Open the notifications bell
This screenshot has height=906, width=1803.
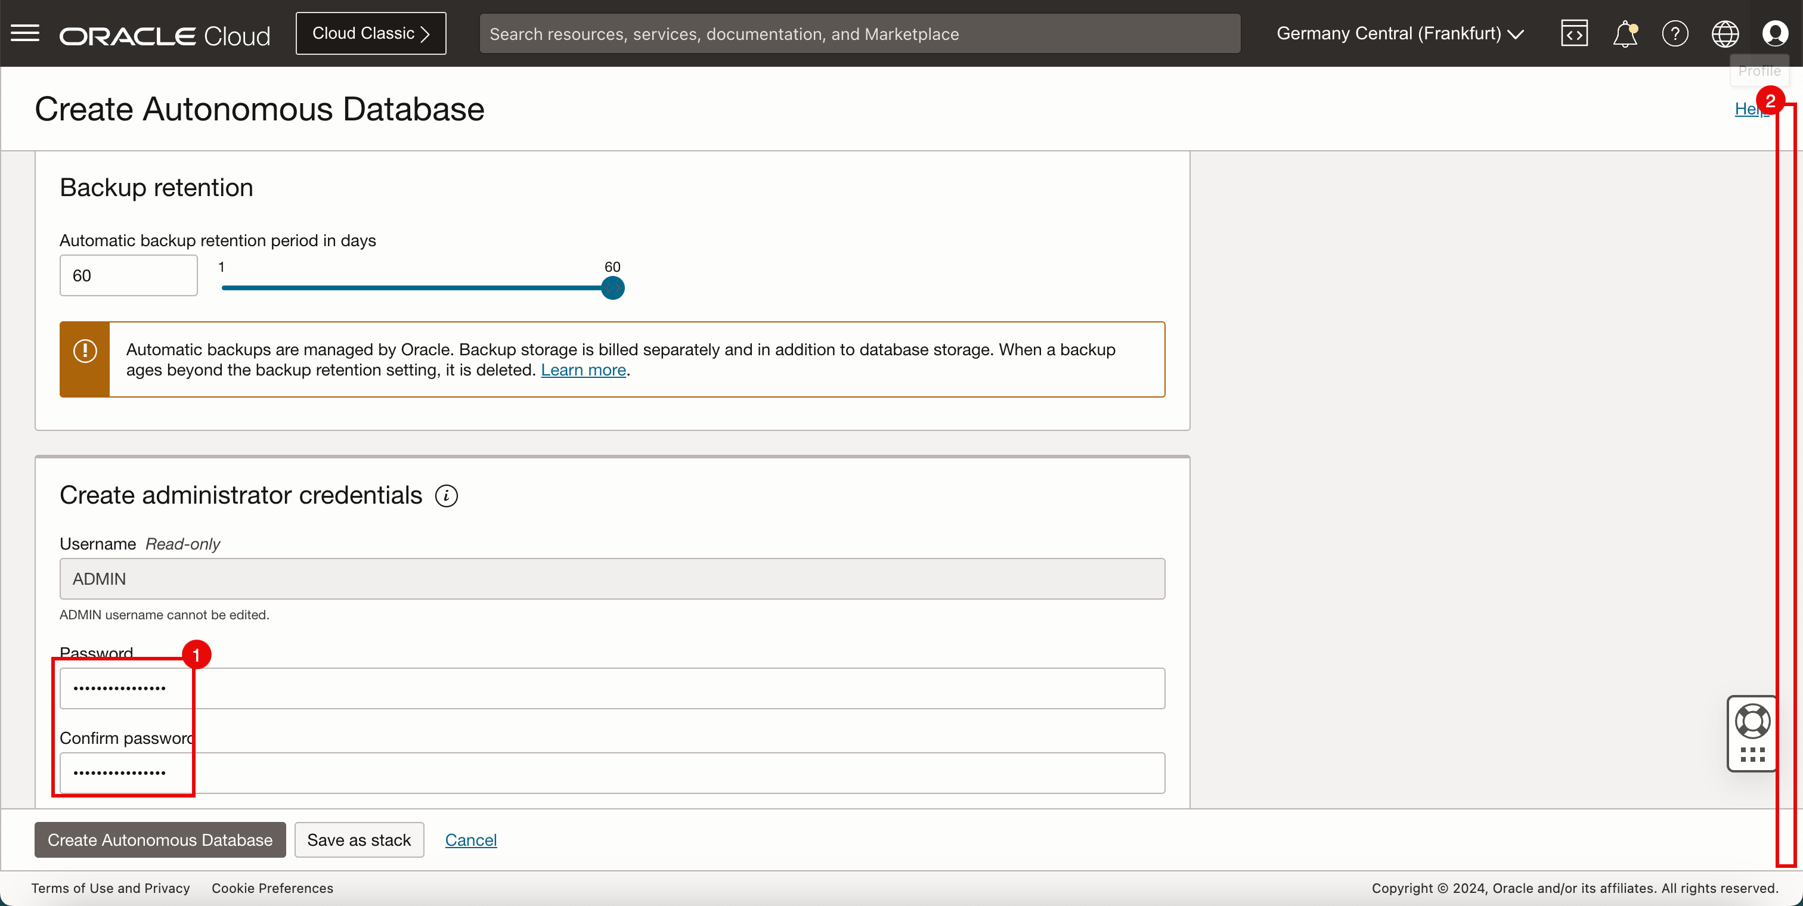point(1625,33)
